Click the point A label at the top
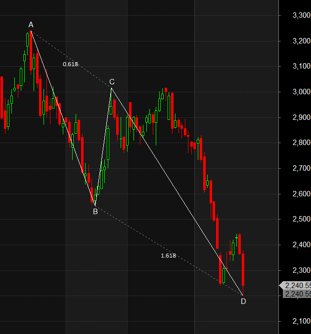Image resolution: width=311 pixels, height=334 pixels. pyautogui.click(x=31, y=25)
